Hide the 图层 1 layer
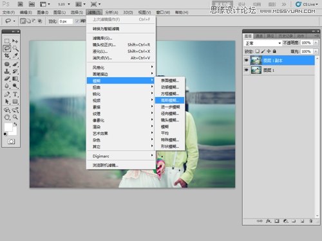The image size is (322, 241). pyautogui.click(x=247, y=70)
